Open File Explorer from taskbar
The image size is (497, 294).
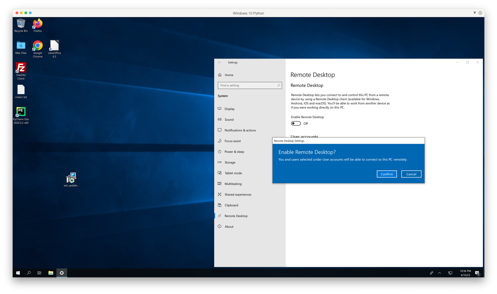click(51, 273)
